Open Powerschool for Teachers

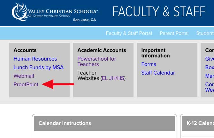coord(96,61)
